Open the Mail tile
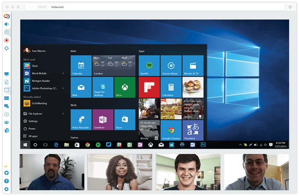The width and height of the screenshot is (299, 196). click(x=81, y=87)
